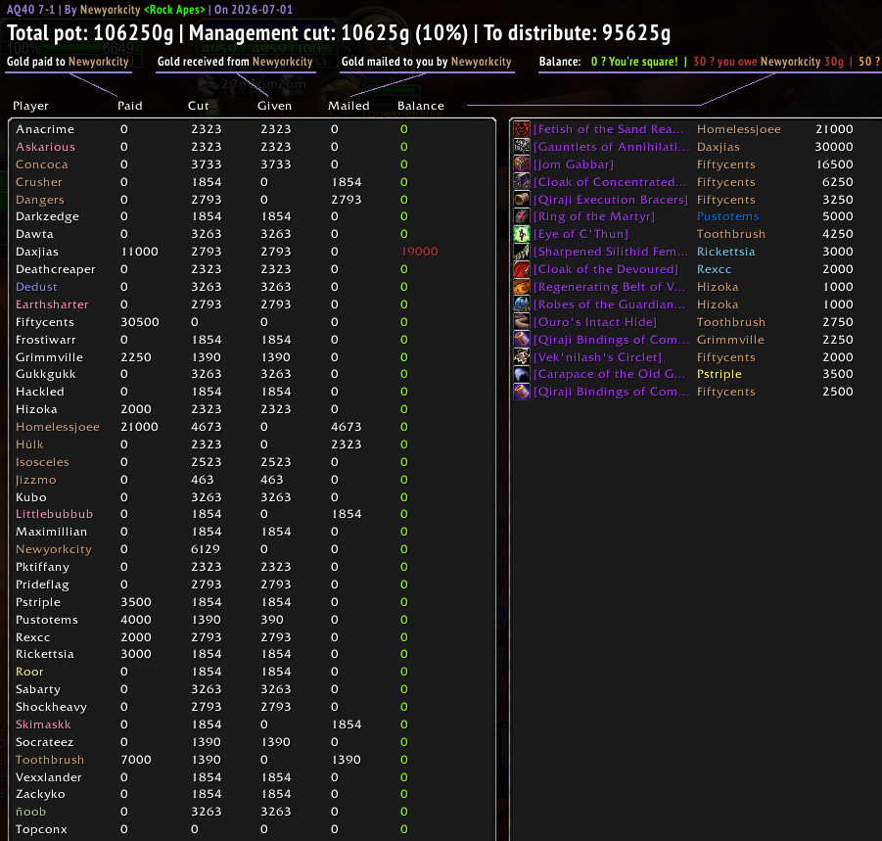The image size is (882, 841).
Task: Click the Ouro's Intact Hide icon
Action: tap(522, 322)
